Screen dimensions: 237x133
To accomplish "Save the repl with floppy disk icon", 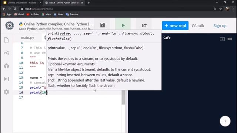I will point(103,25).
